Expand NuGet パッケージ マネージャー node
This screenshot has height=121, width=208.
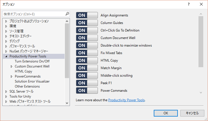click(6, 51)
